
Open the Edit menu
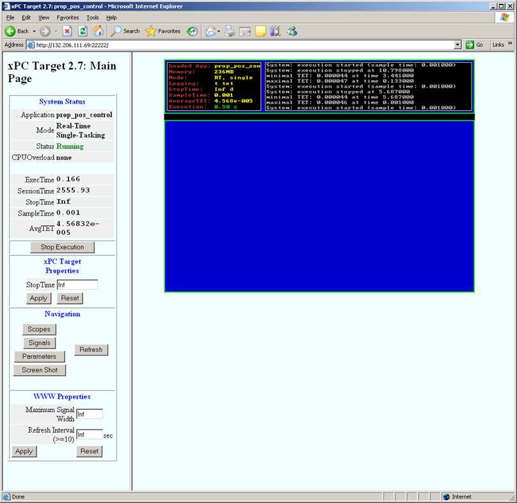(x=26, y=17)
